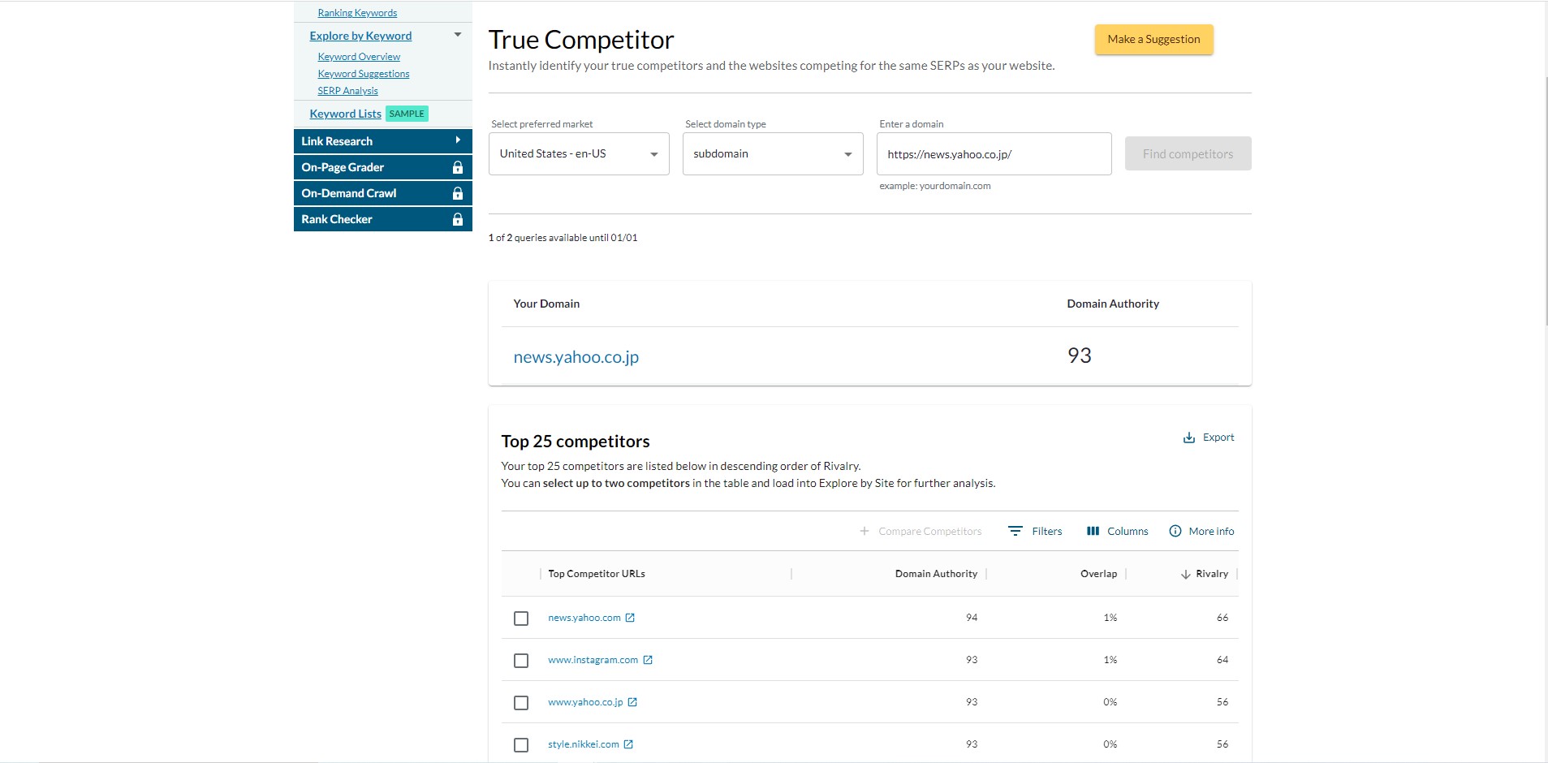Open Keyword Lists link
The width and height of the screenshot is (1548, 763).
(345, 114)
